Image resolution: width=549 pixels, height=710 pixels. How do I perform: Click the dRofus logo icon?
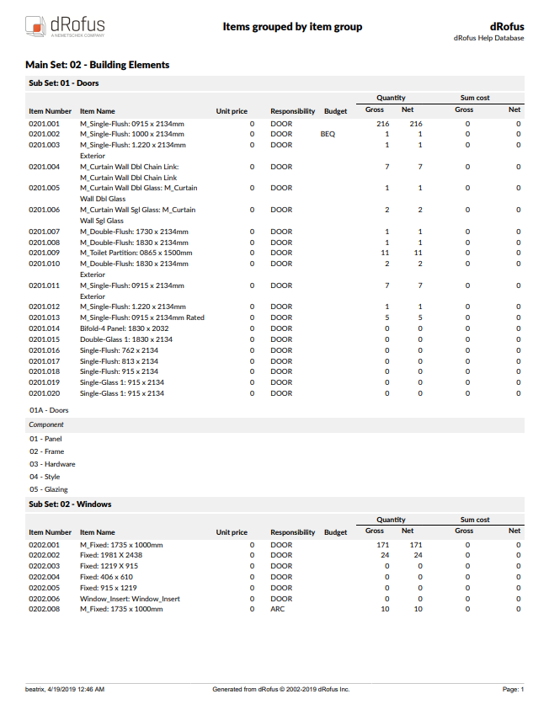click(35, 26)
